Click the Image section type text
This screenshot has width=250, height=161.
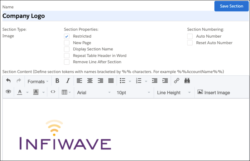coord(8,36)
